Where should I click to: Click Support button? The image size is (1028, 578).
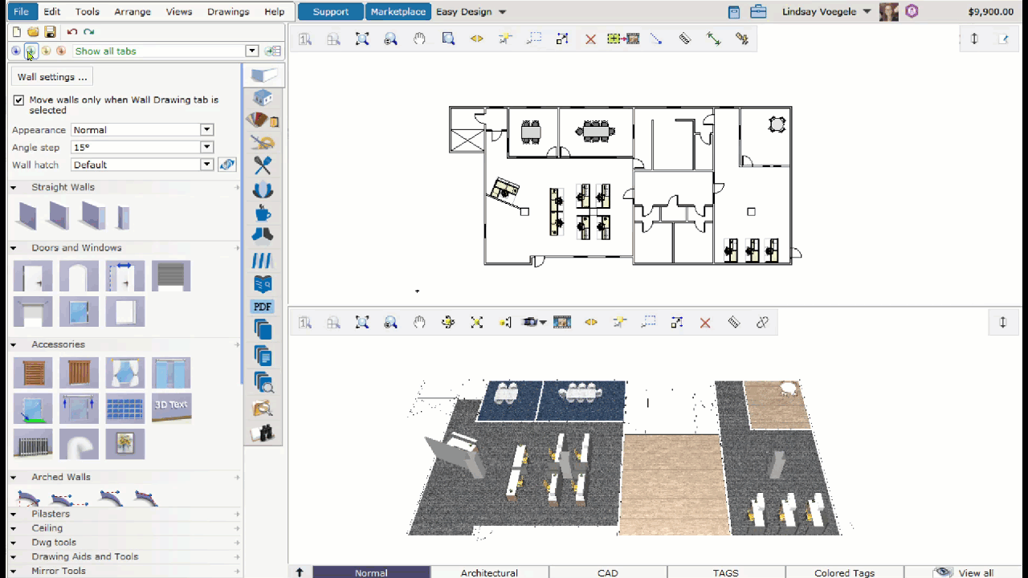(x=330, y=12)
